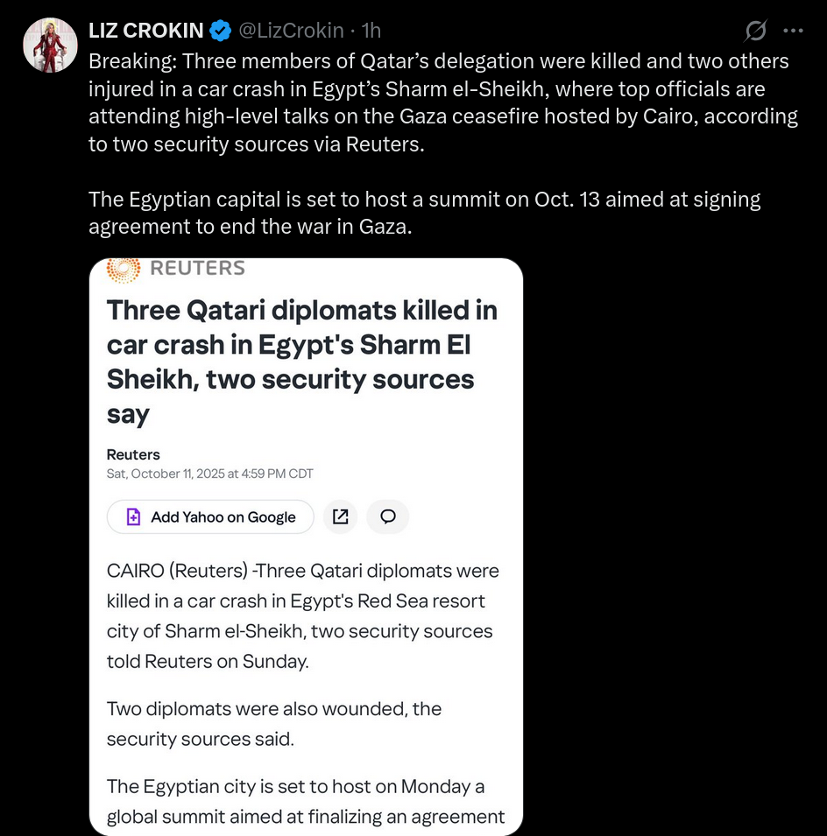Click the Two diplomats were also wounded paragraph
Image resolution: width=827 pixels, height=836 pixels.
pyautogui.click(x=273, y=723)
